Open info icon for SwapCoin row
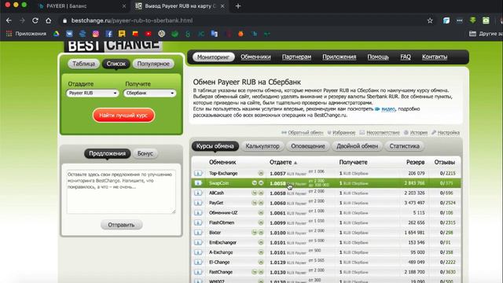 click(x=198, y=183)
